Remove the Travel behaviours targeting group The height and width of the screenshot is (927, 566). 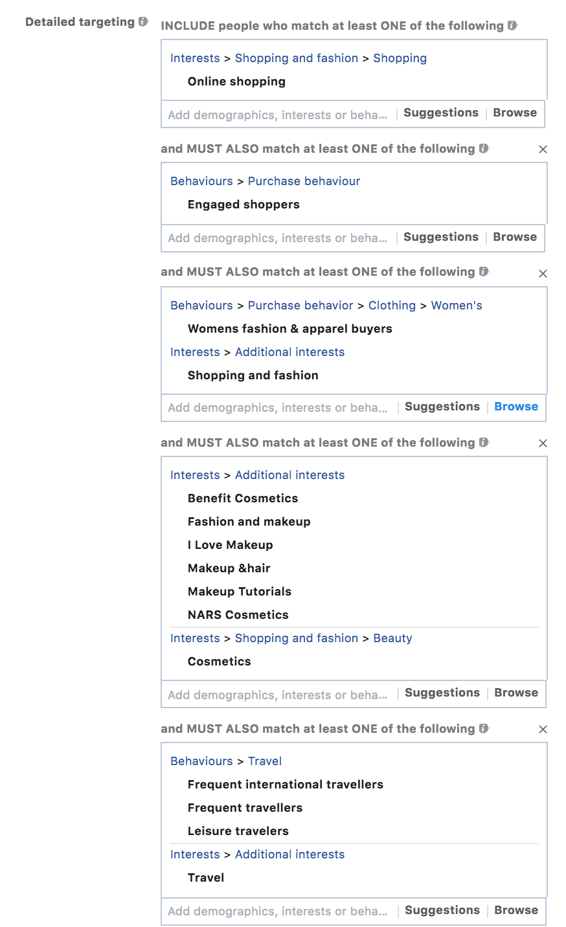click(543, 730)
